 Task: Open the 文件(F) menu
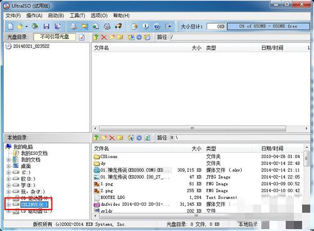(13, 16)
